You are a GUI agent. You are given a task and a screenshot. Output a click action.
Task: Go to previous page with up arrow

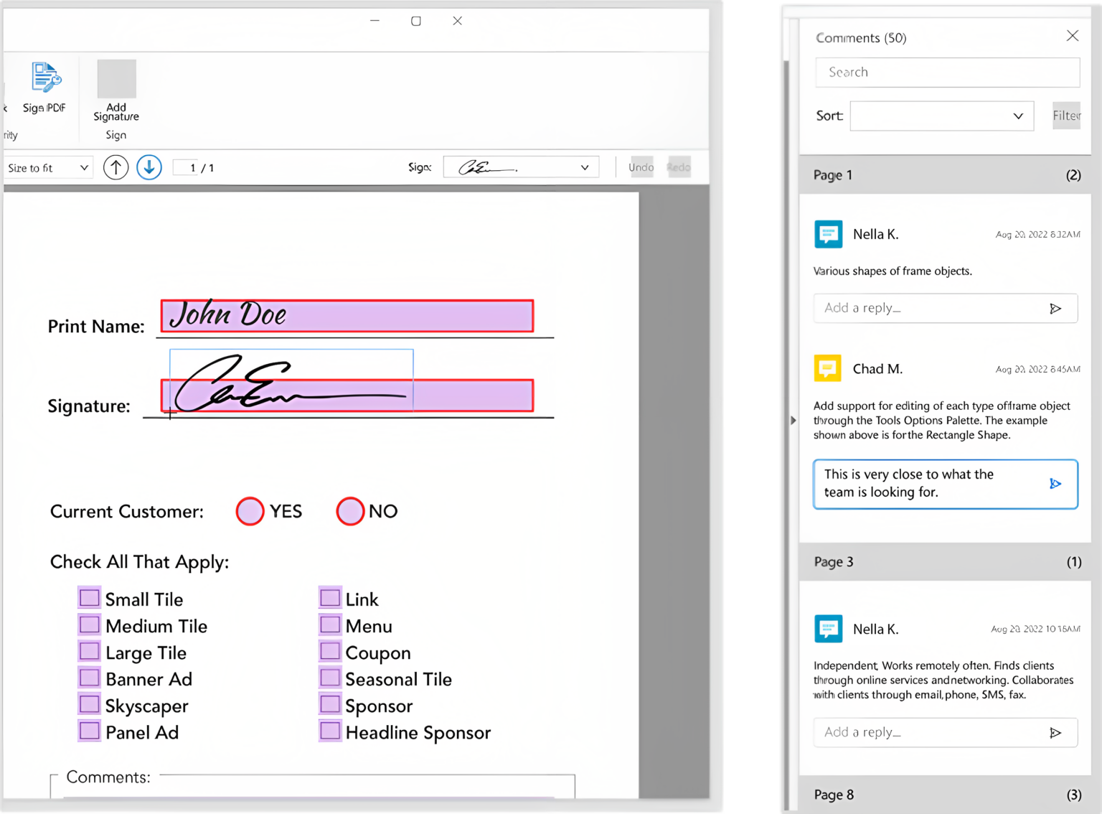tap(116, 167)
